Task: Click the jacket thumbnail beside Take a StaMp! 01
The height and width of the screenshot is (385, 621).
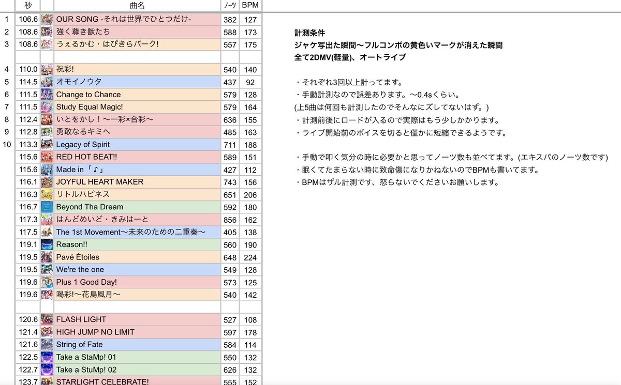Action: (47, 357)
